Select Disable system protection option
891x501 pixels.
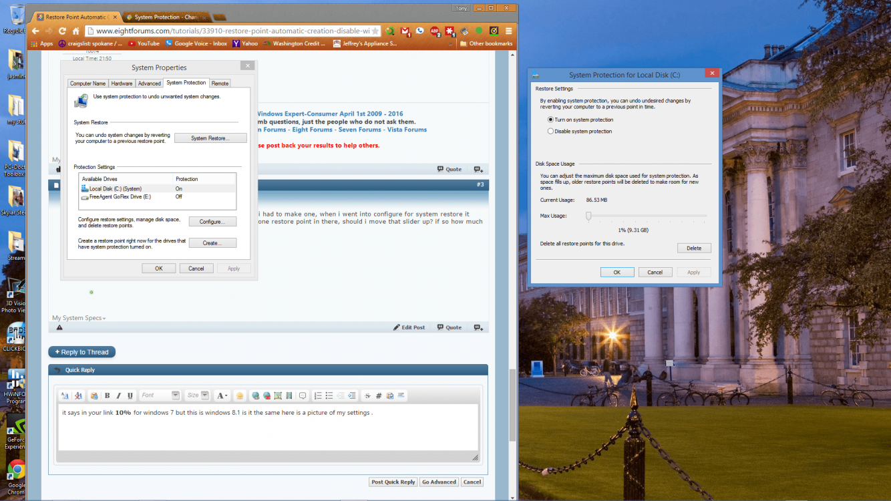[x=550, y=132]
